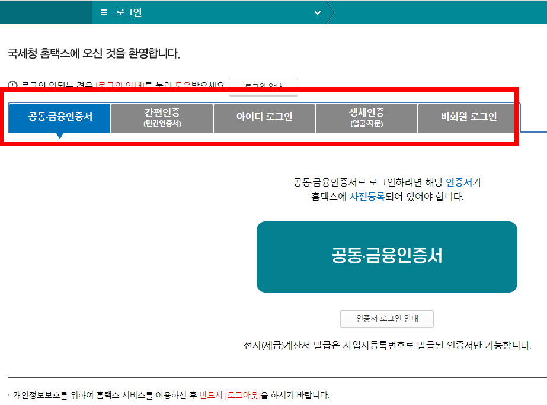Open the hamburger menu icon beside 로그인

[x=104, y=12]
